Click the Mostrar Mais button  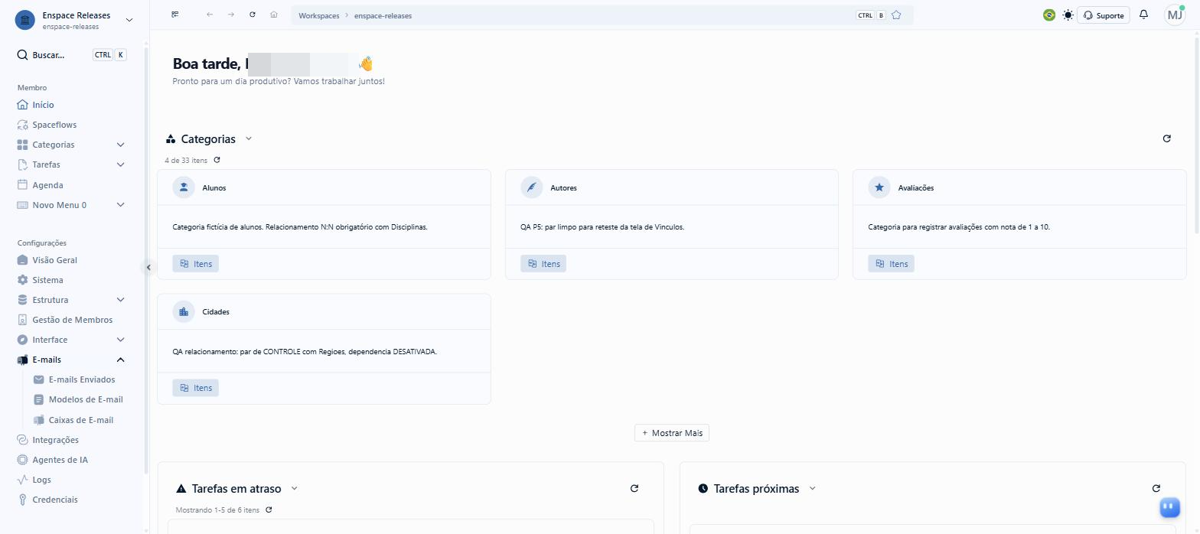pyautogui.click(x=672, y=433)
